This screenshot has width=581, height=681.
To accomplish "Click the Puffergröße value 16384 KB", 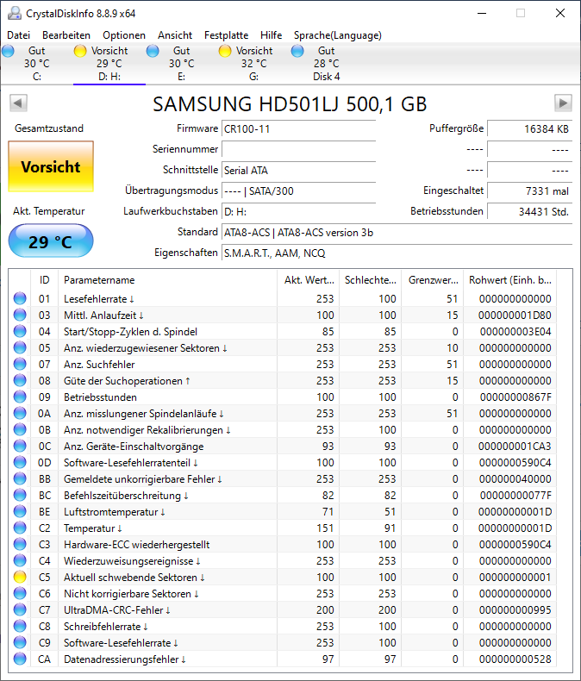I will pyautogui.click(x=529, y=129).
